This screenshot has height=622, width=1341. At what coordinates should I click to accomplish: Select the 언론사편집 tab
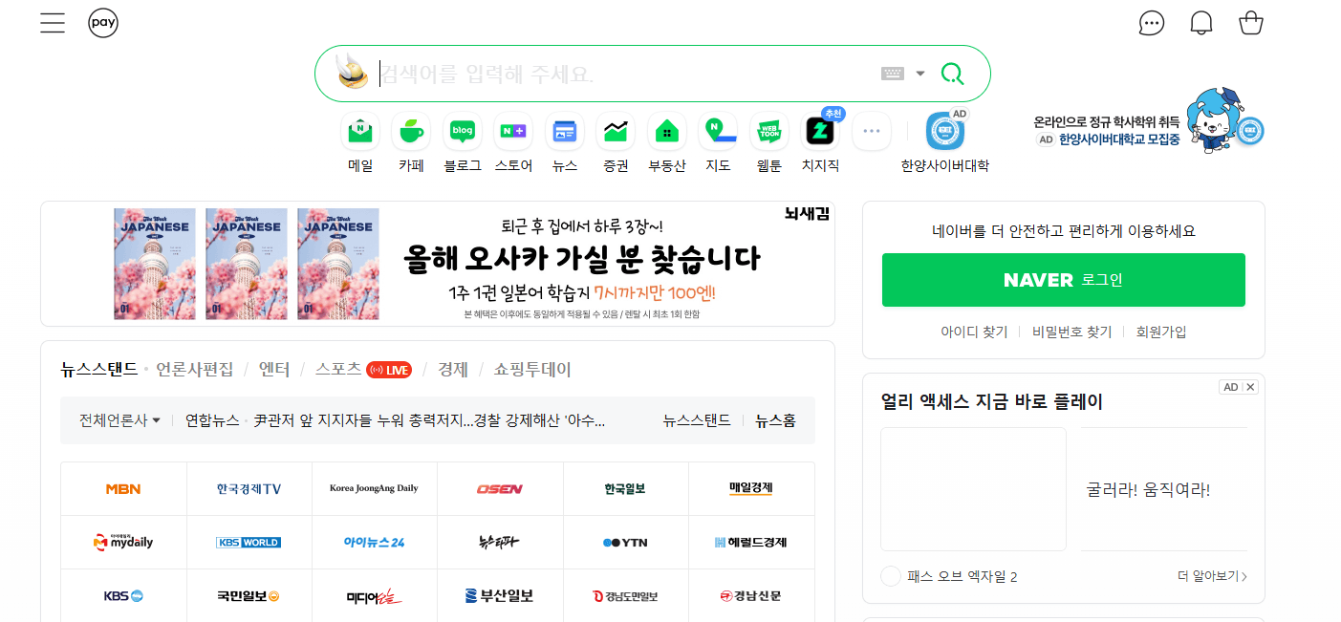194,370
